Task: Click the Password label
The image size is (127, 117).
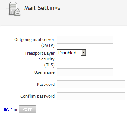Action: point(46,84)
